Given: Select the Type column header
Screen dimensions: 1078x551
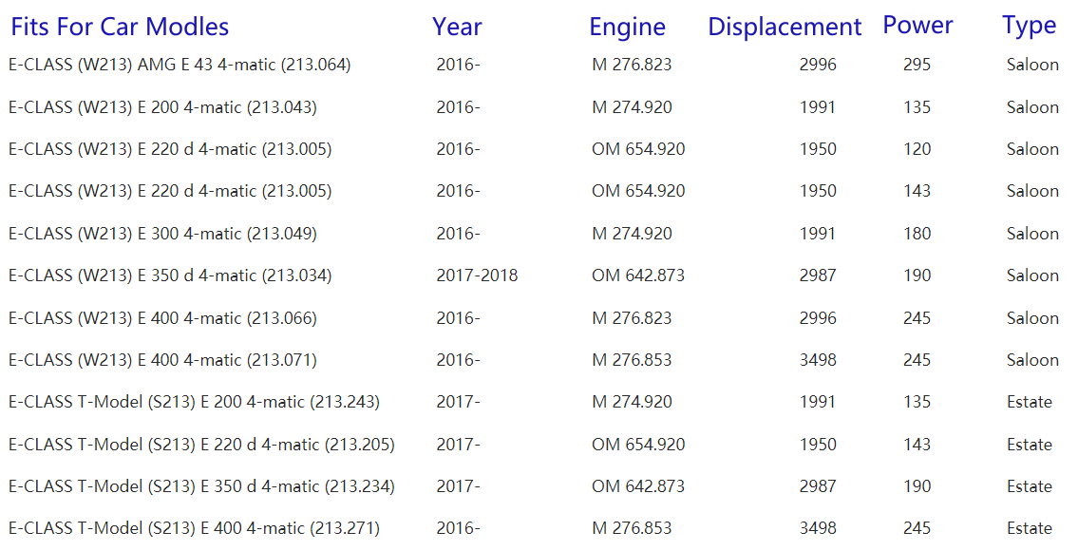Looking at the screenshot, I should tap(1029, 26).
